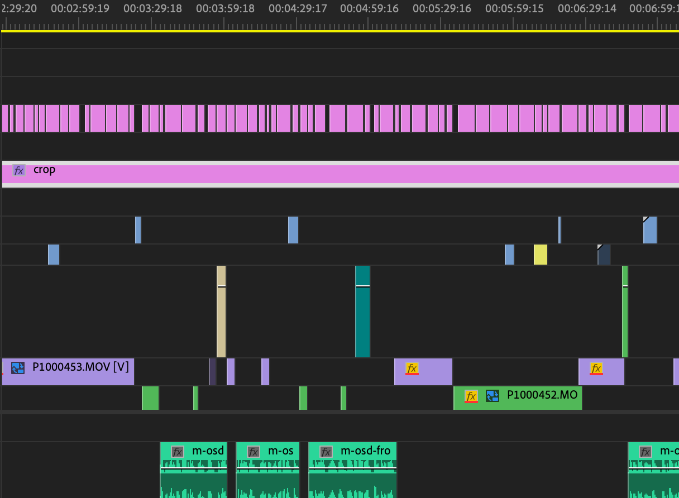The height and width of the screenshot is (498, 679).
Task: Click the fx badge on the m-osd-fro audio clip
Action: pyautogui.click(x=326, y=452)
